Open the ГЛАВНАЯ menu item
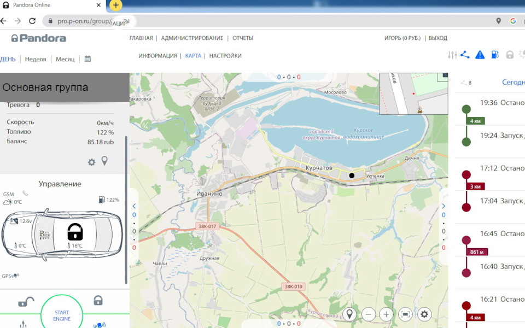Image resolution: width=525 pixels, height=328 pixels. click(141, 38)
